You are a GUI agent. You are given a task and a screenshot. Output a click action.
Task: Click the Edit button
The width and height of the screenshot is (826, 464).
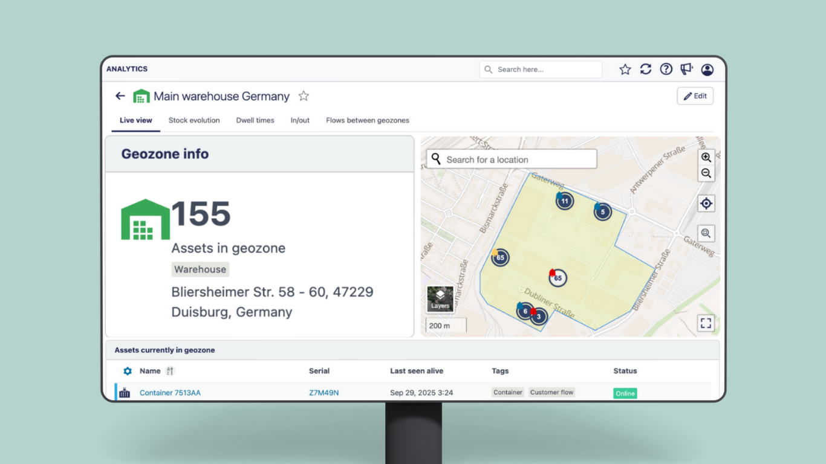695,96
